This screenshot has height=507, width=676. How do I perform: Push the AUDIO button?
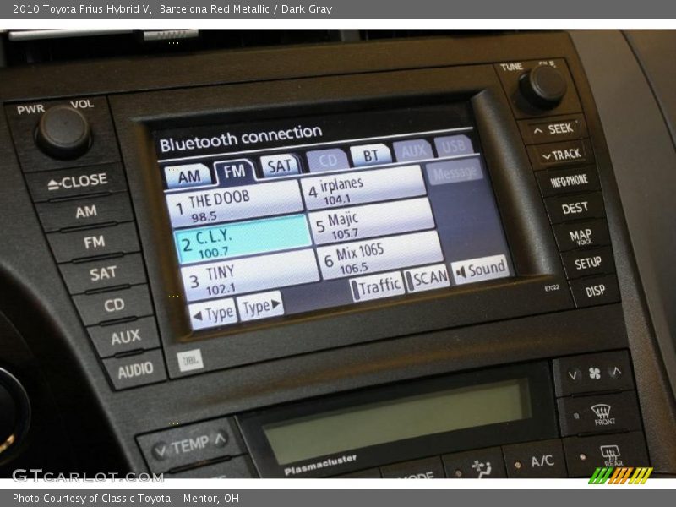(135, 370)
